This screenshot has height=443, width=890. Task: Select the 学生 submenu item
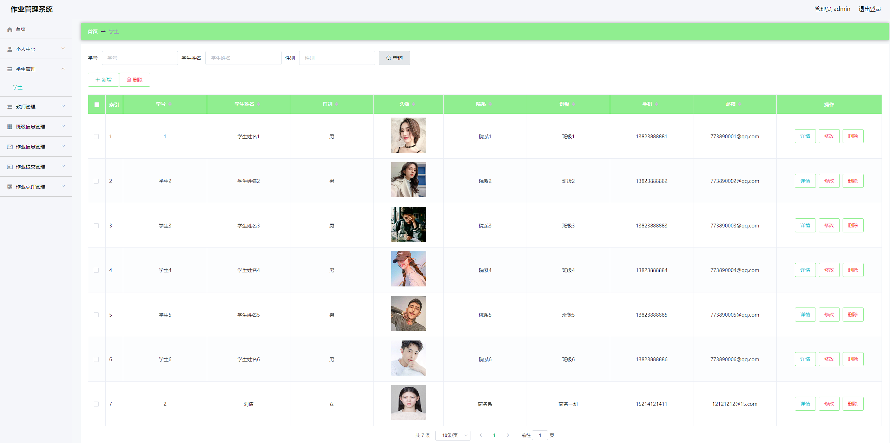pyautogui.click(x=18, y=88)
